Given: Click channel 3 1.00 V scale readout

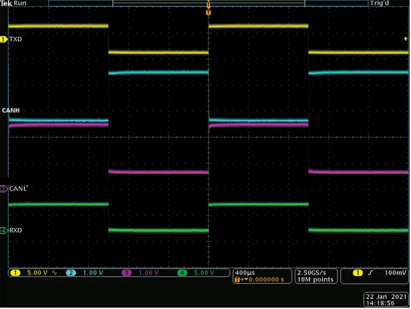Looking at the screenshot, I should 149,273.
